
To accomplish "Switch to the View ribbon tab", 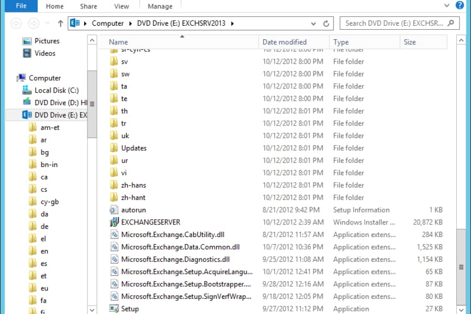I will [x=121, y=6].
